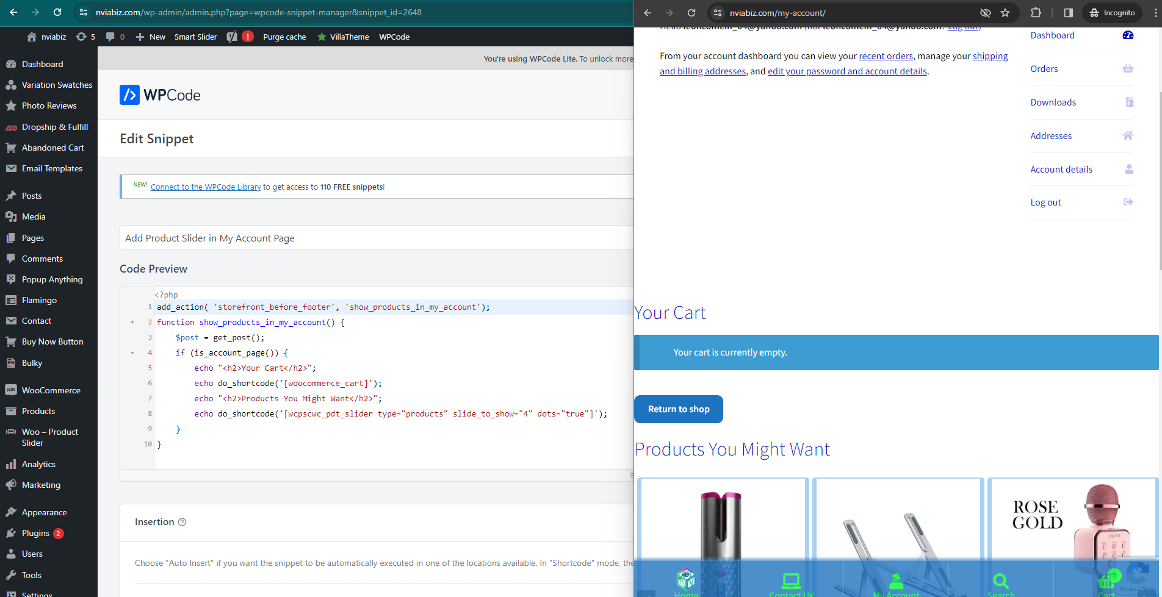Open WordPress updates icon showing 5

85,37
